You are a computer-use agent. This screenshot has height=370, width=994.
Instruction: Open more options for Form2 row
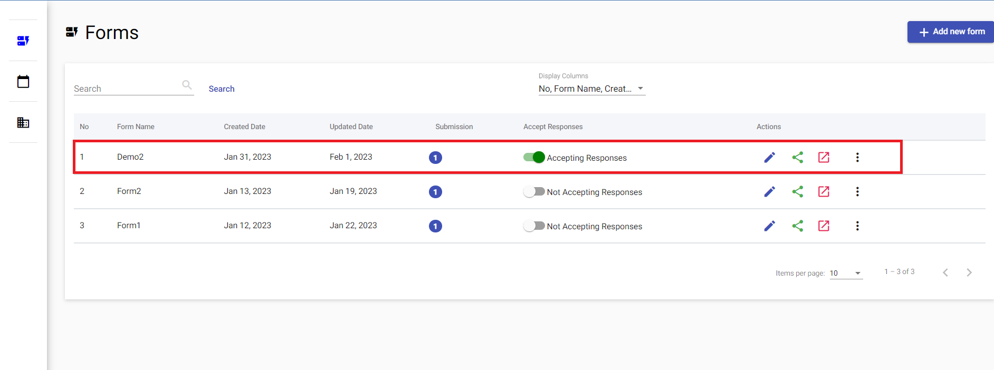857,191
